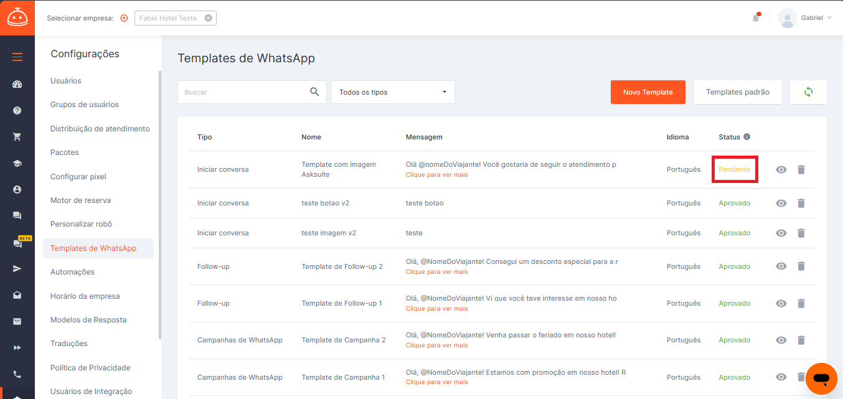View Template de Campanha 2
The width and height of the screenshot is (843, 399).
(781, 340)
